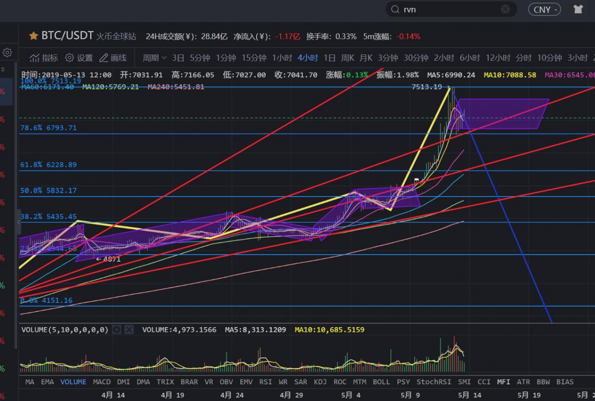Image resolution: width=595 pixels, height=401 pixels.
Task: Open the shirt skin theme icon
Action: [578, 9]
